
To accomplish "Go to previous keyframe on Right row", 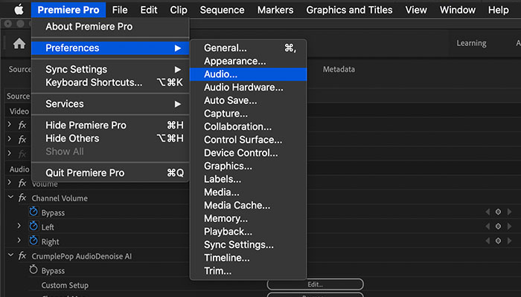I will point(488,241).
